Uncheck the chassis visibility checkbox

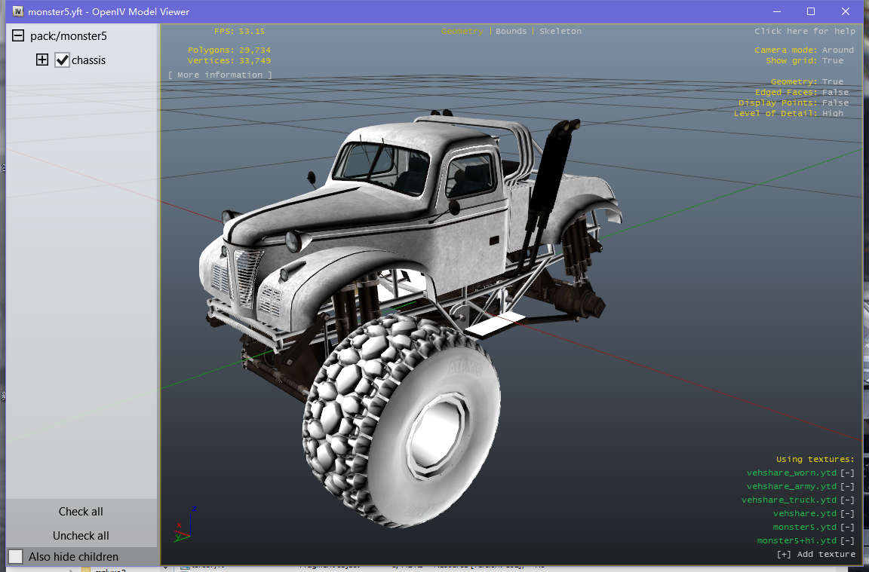tap(62, 60)
